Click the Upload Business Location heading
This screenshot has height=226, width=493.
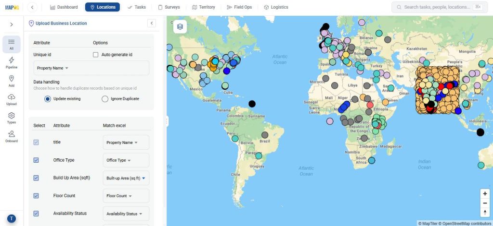tap(61, 24)
